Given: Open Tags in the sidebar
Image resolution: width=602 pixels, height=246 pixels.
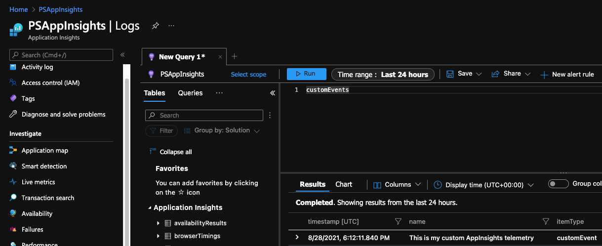Looking at the screenshot, I should [x=28, y=99].
